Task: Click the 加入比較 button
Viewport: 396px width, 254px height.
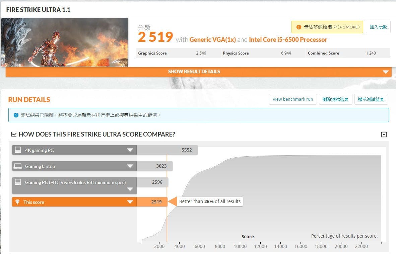Action: (378, 27)
